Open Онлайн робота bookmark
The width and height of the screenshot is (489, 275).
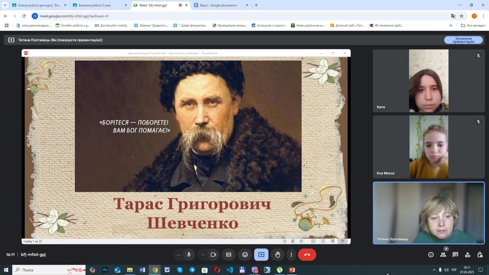[x=73, y=26]
